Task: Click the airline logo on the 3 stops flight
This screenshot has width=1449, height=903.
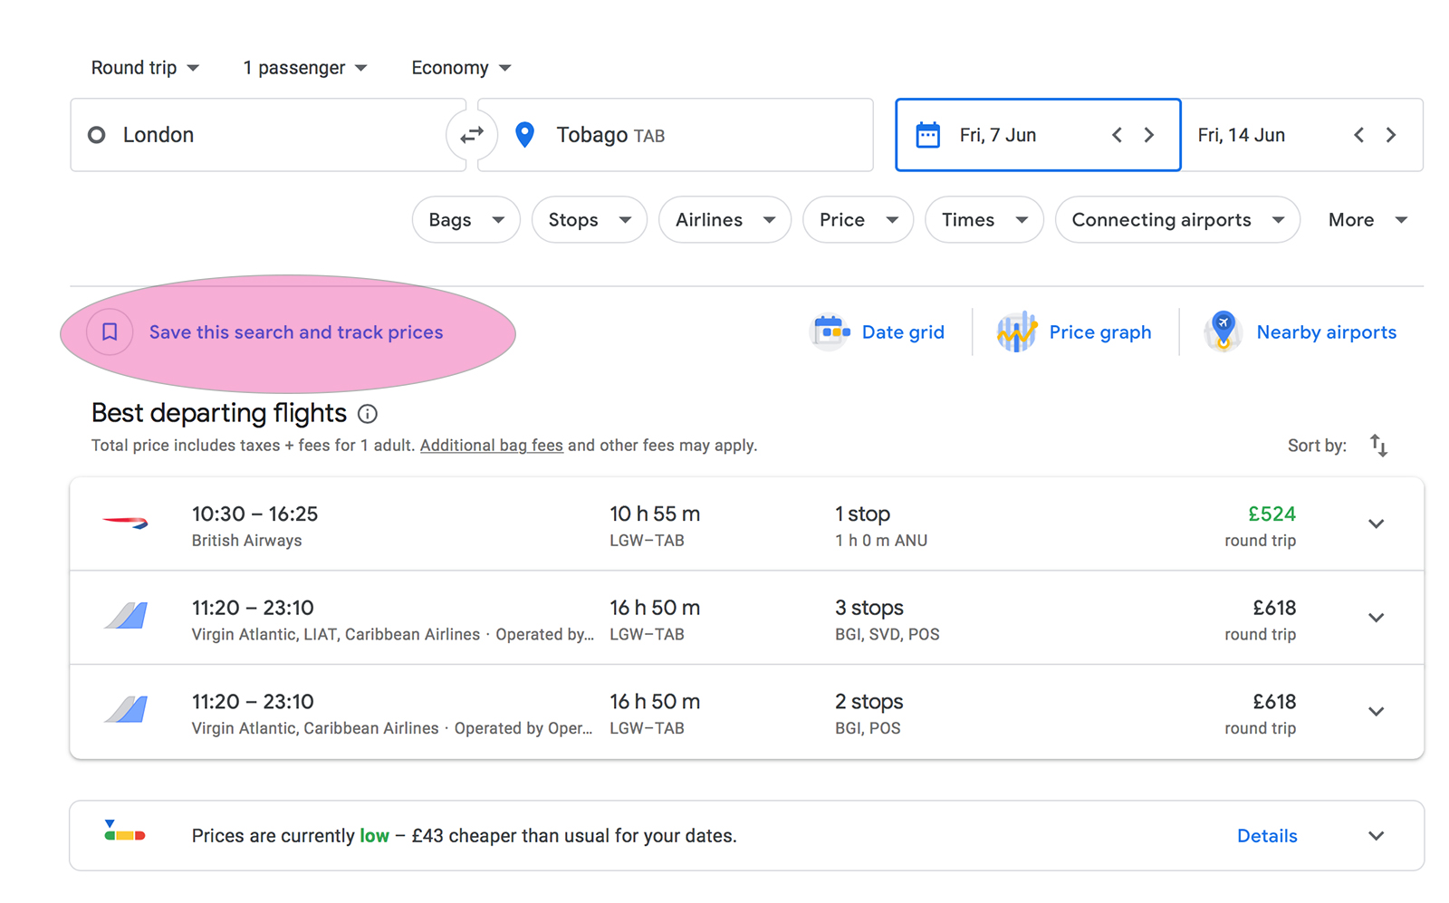Action: [x=126, y=616]
